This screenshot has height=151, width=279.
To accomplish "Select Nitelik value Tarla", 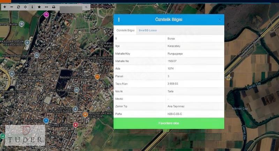I will pos(170,91).
